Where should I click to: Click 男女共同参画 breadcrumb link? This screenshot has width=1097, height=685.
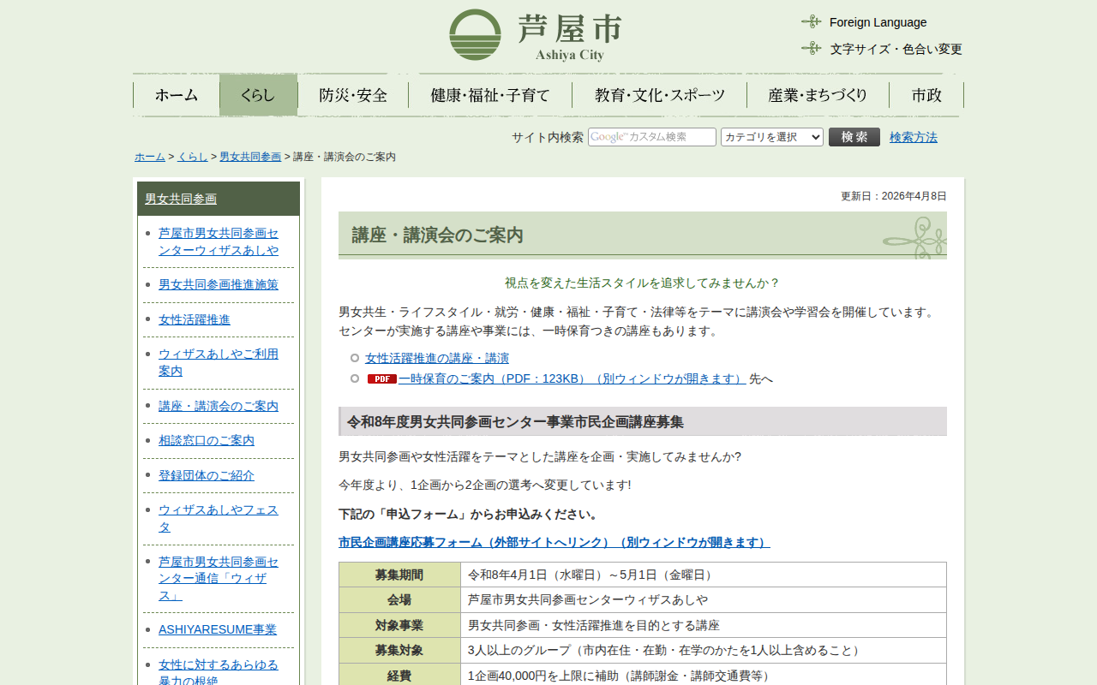[x=250, y=157]
